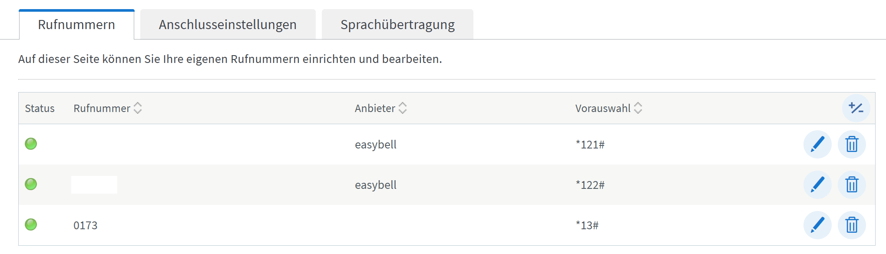Image resolution: width=886 pixels, height=254 pixels.
Task: Click the green status indicator for *121#
Action: pyautogui.click(x=31, y=144)
